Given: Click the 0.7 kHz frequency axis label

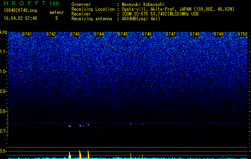Looking at the screenshot, I should coord(4,131).
